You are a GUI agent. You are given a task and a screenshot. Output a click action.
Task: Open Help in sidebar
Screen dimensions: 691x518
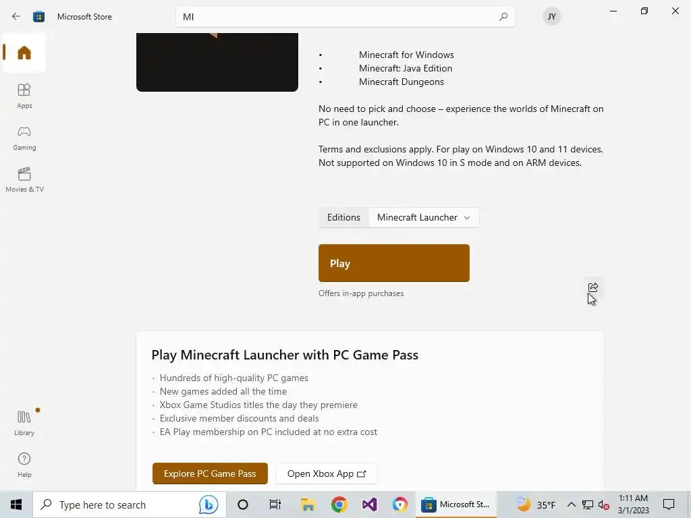24,465
